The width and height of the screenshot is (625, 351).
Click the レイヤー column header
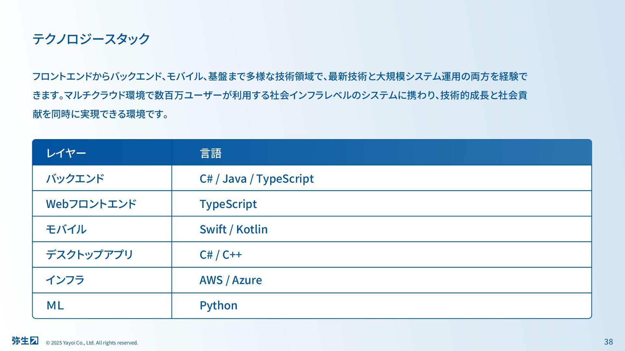click(x=66, y=153)
